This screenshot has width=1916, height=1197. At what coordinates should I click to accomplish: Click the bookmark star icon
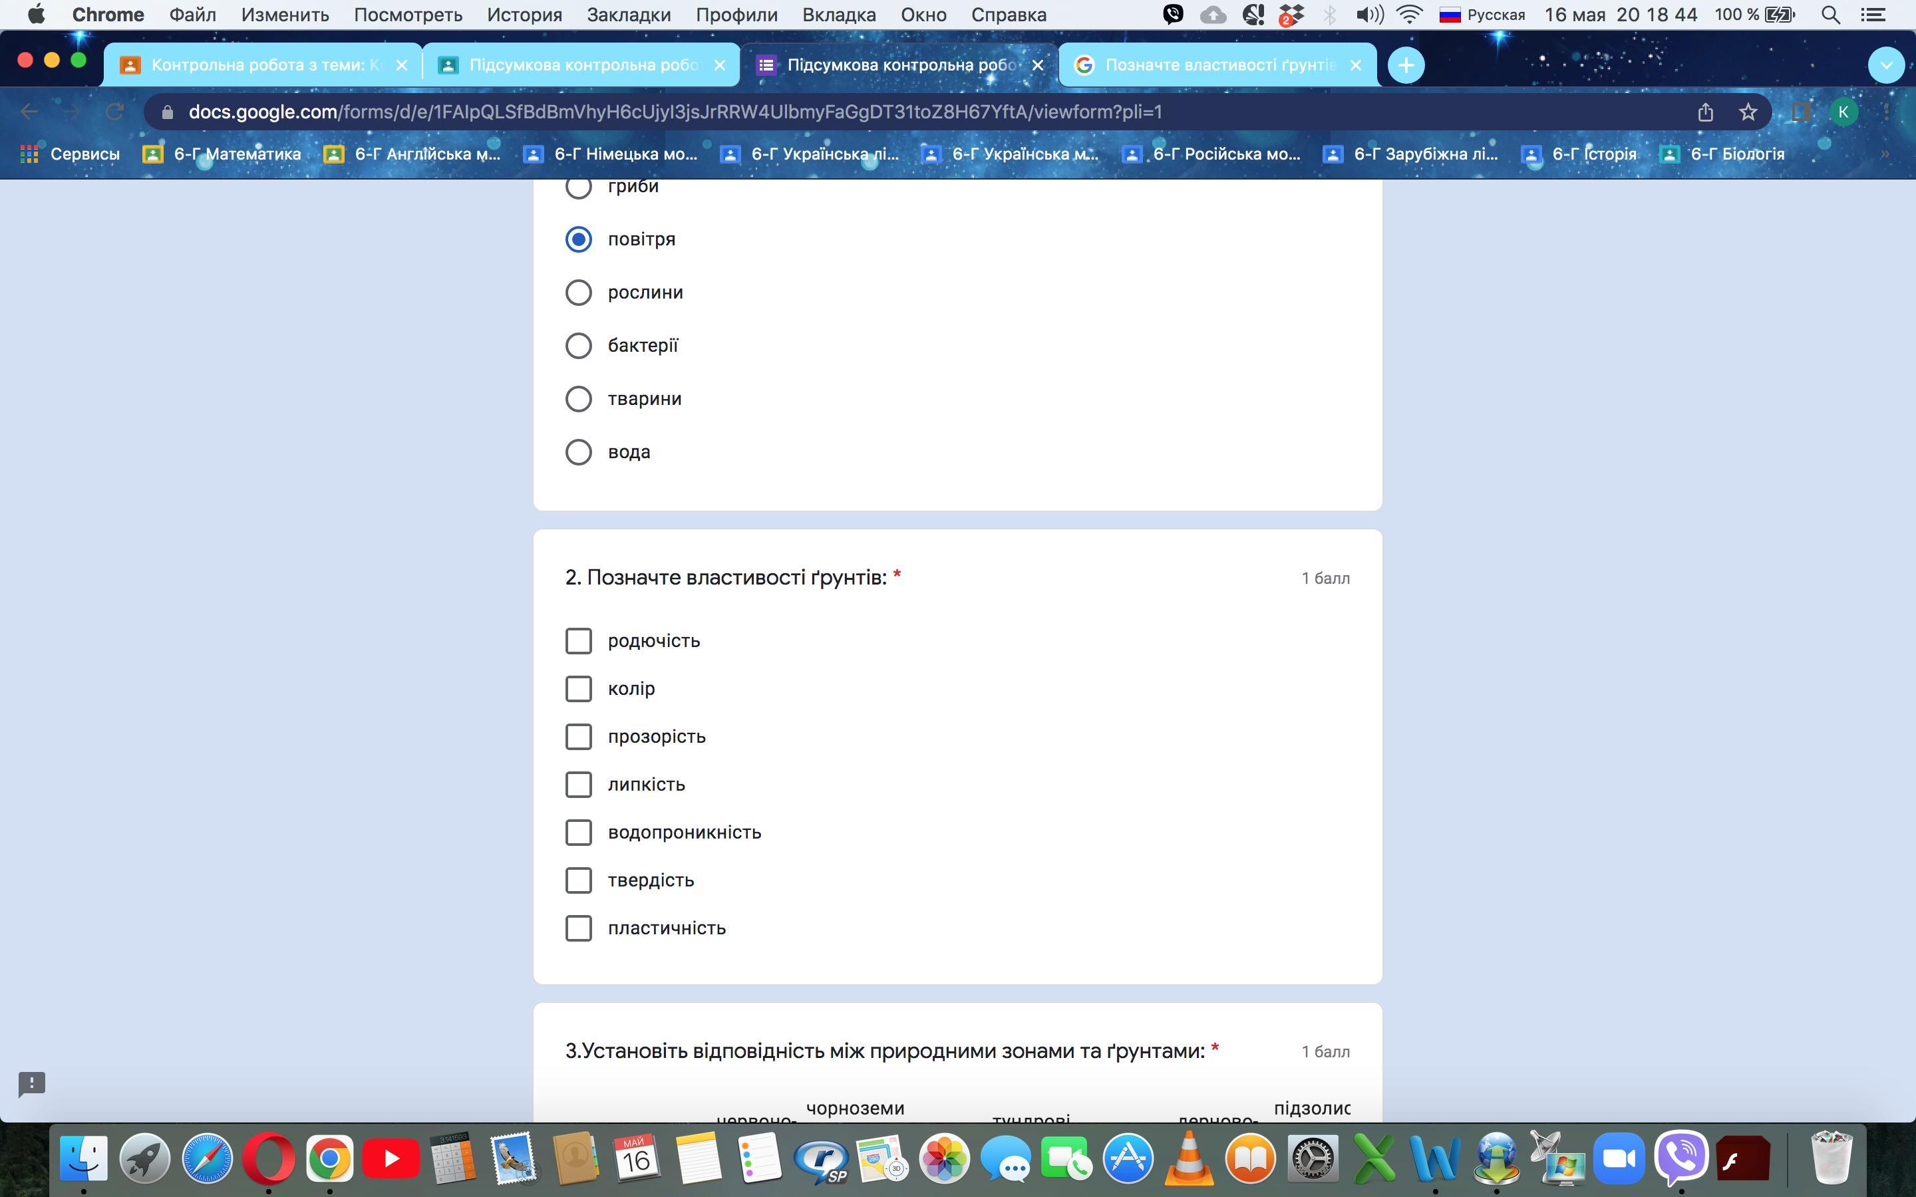tap(1748, 112)
